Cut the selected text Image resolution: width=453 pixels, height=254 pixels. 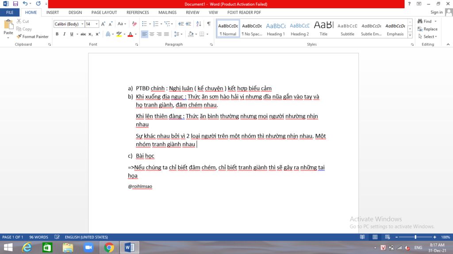(x=23, y=21)
